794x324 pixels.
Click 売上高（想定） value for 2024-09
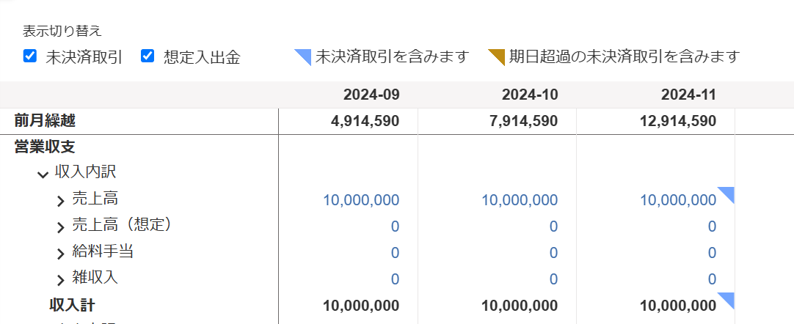pyautogui.click(x=395, y=227)
